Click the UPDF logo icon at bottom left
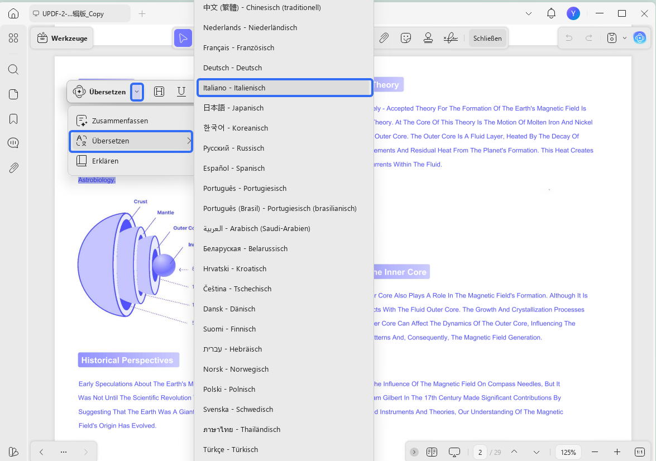This screenshot has height=461, width=656. tap(13, 452)
